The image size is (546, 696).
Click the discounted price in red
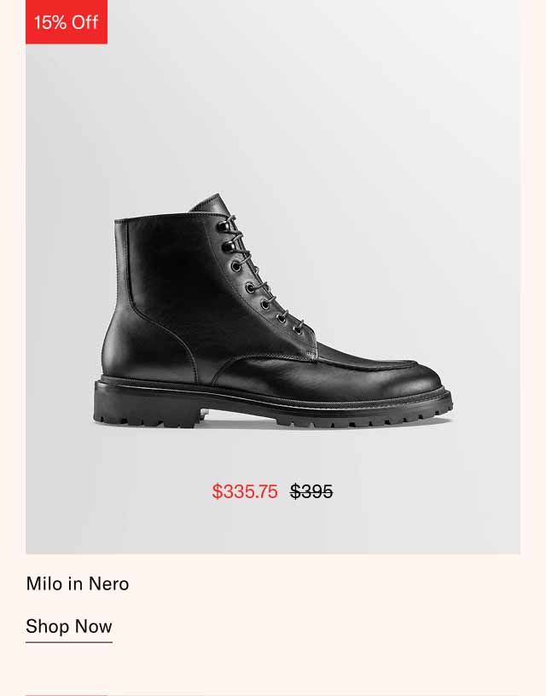tap(245, 490)
